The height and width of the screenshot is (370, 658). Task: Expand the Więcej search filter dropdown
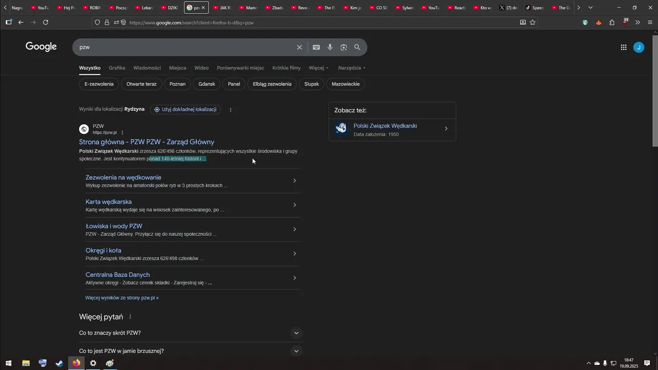tap(318, 68)
